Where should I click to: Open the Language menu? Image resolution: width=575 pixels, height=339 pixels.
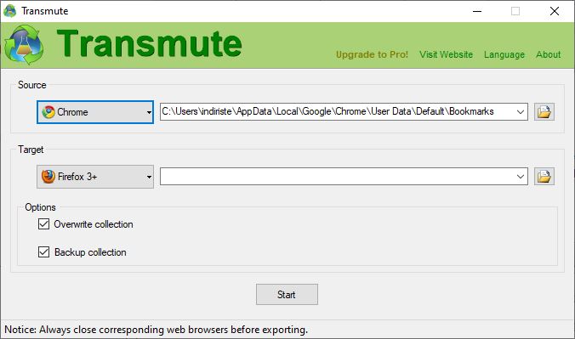click(x=504, y=54)
